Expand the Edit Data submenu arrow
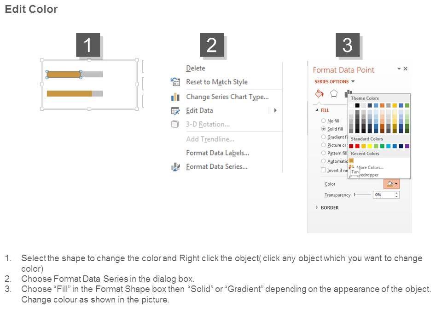Viewport: 442px width, 331px height. pyautogui.click(x=275, y=110)
